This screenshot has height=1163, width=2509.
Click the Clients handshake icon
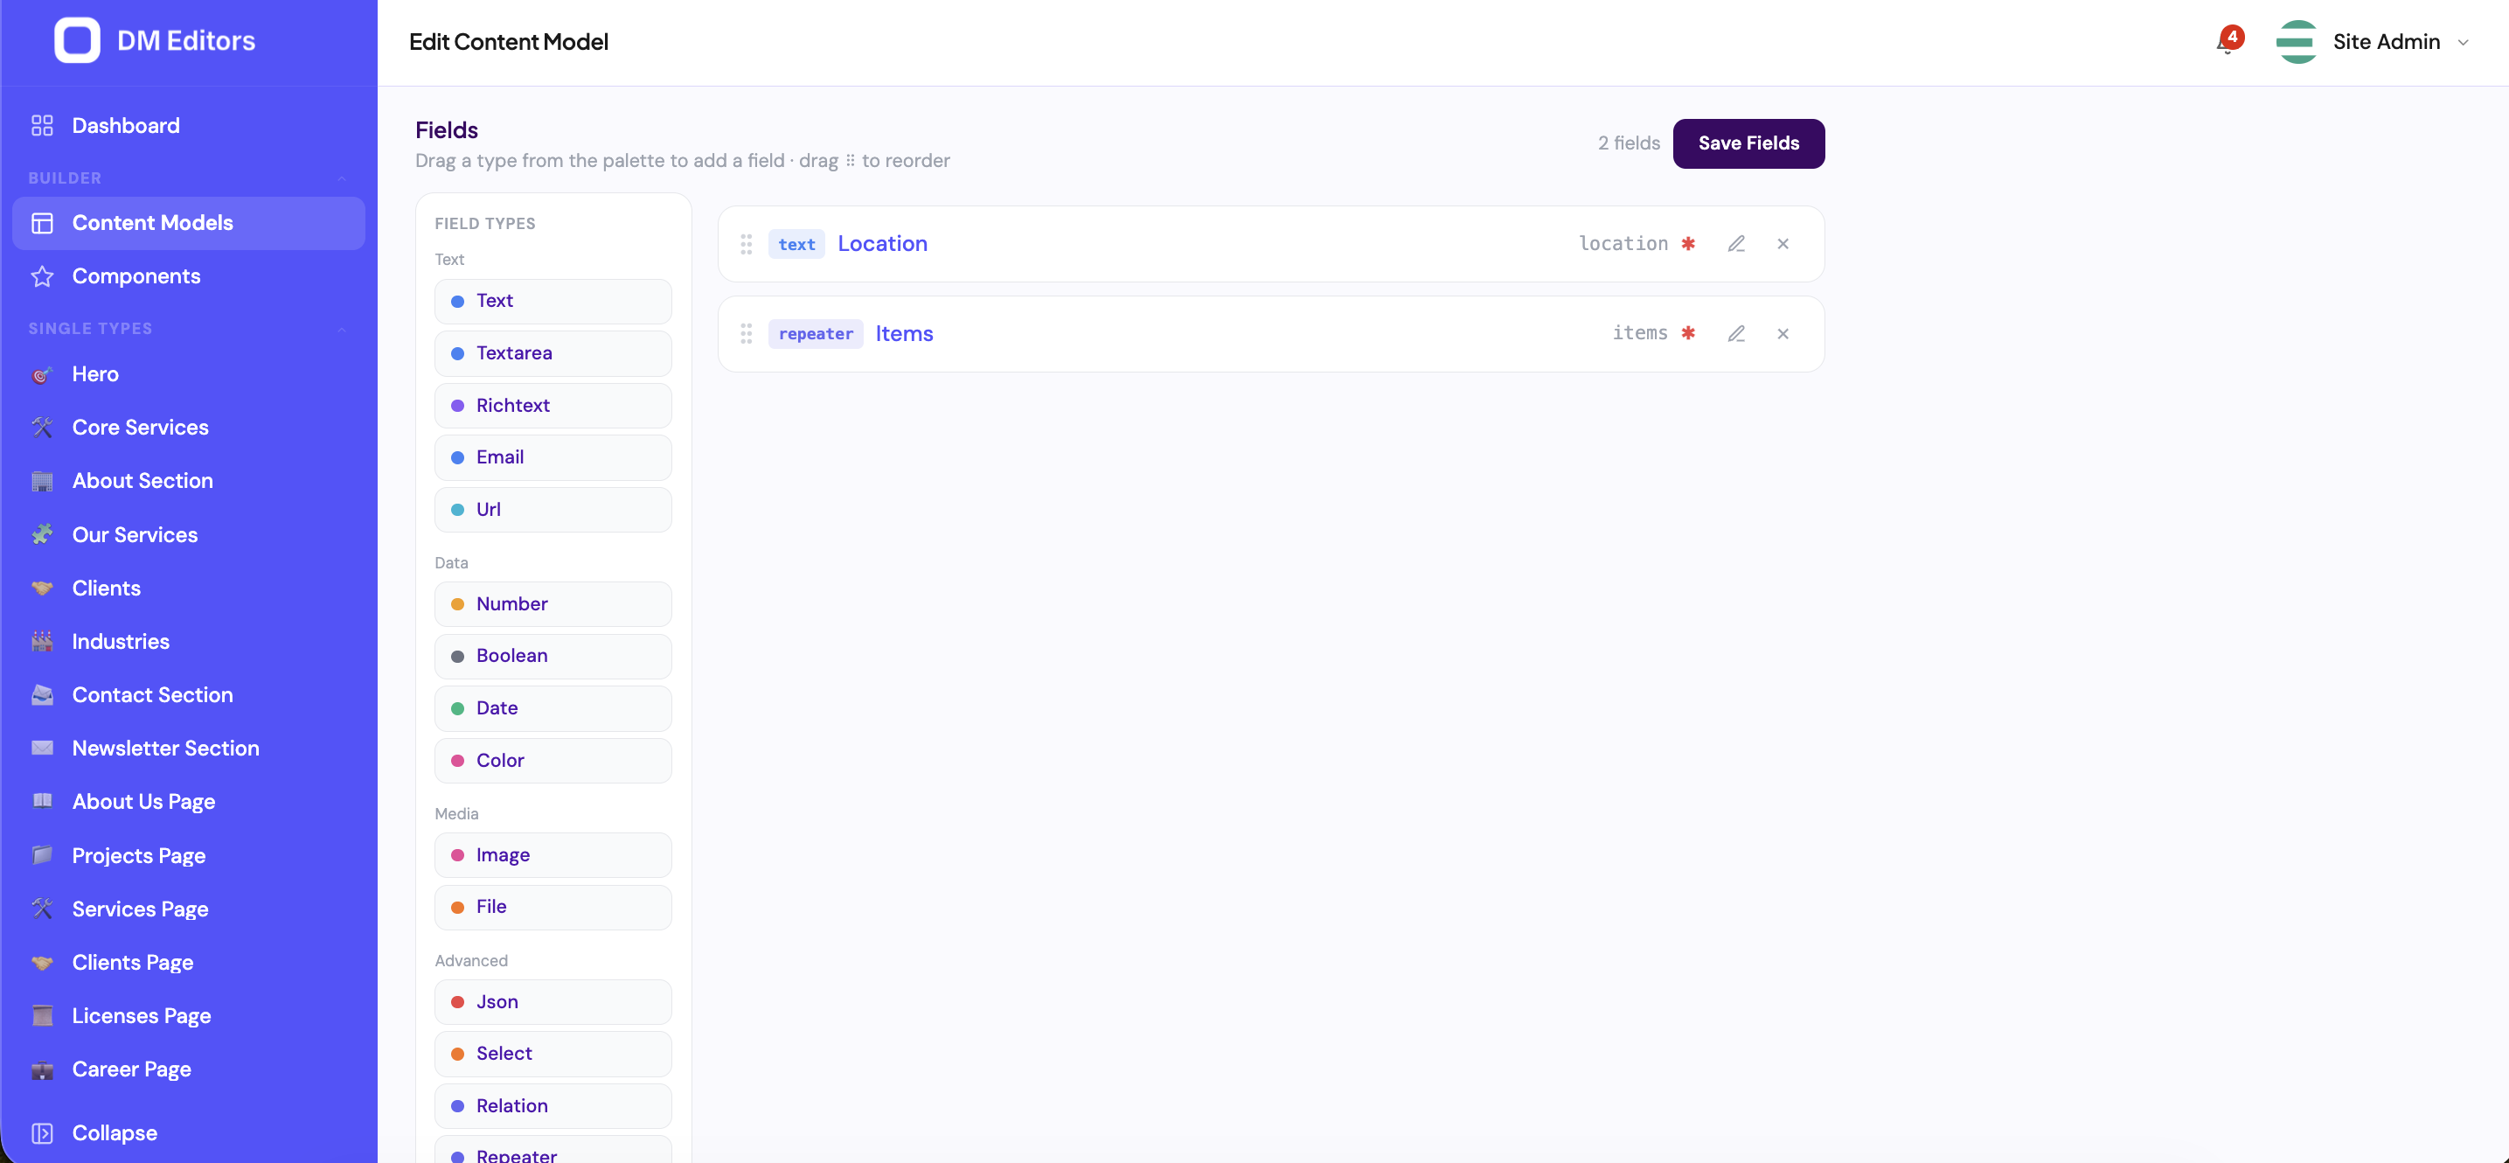click(x=42, y=588)
